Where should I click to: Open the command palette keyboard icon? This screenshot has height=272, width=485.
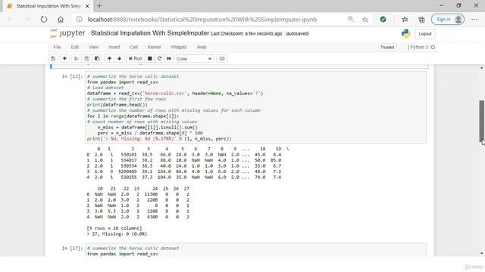click(x=222, y=59)
